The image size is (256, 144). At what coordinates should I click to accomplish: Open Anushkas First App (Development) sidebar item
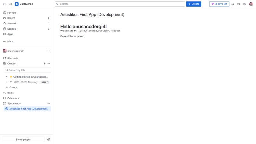pos(27,109)
